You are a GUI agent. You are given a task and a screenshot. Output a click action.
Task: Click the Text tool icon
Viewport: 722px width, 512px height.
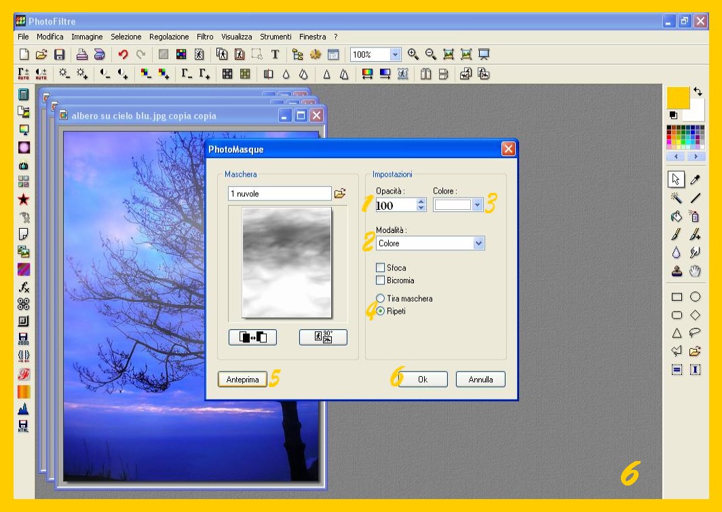pos(275,54)
